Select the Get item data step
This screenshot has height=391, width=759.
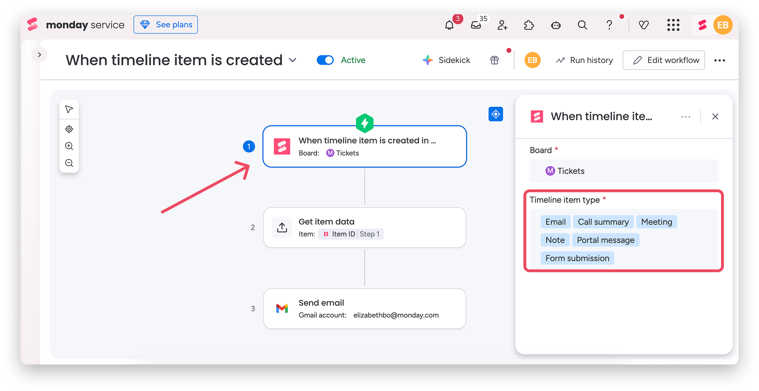coord(365,228)
